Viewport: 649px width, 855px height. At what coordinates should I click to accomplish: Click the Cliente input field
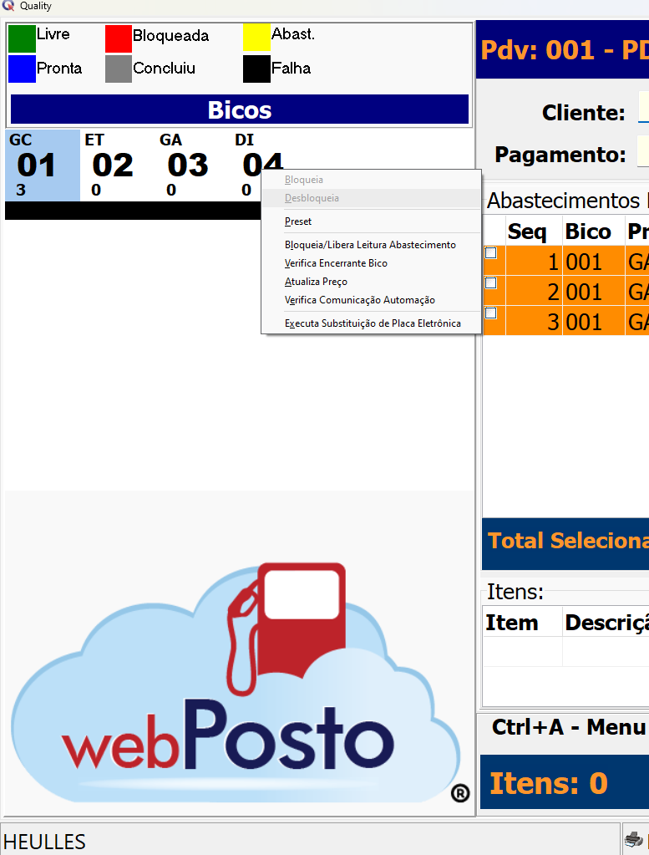pyautogui.click(x=643, y=108)
